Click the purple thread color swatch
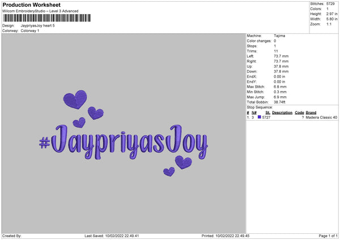The width and height of the screenshot is (340, 240). pyautogui.click(x=259, y=117)
